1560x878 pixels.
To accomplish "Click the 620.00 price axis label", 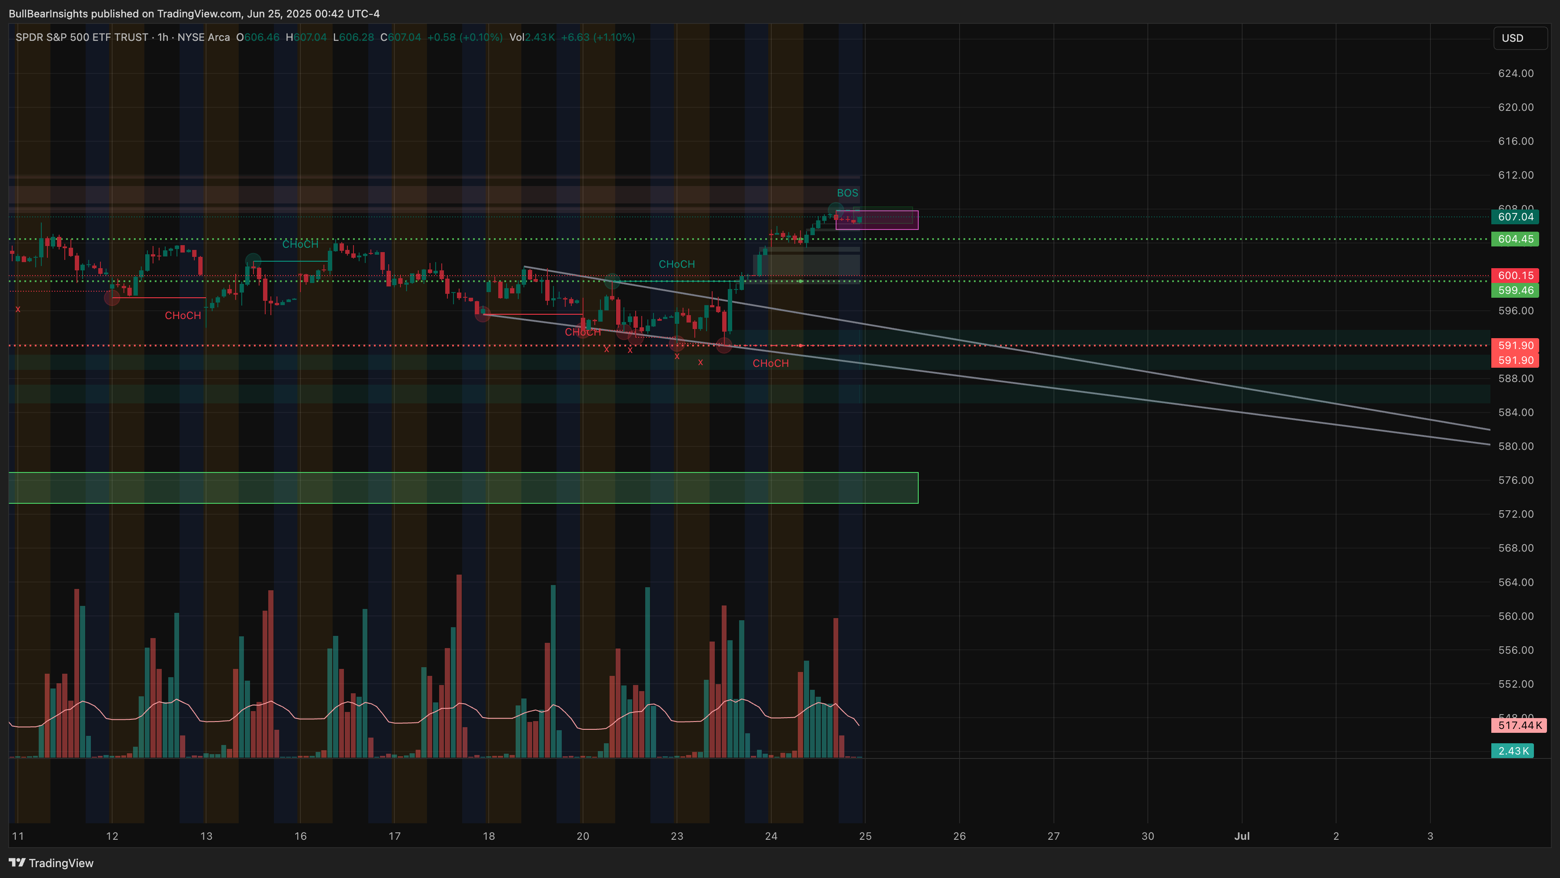I will click(x=1516, y=107).
